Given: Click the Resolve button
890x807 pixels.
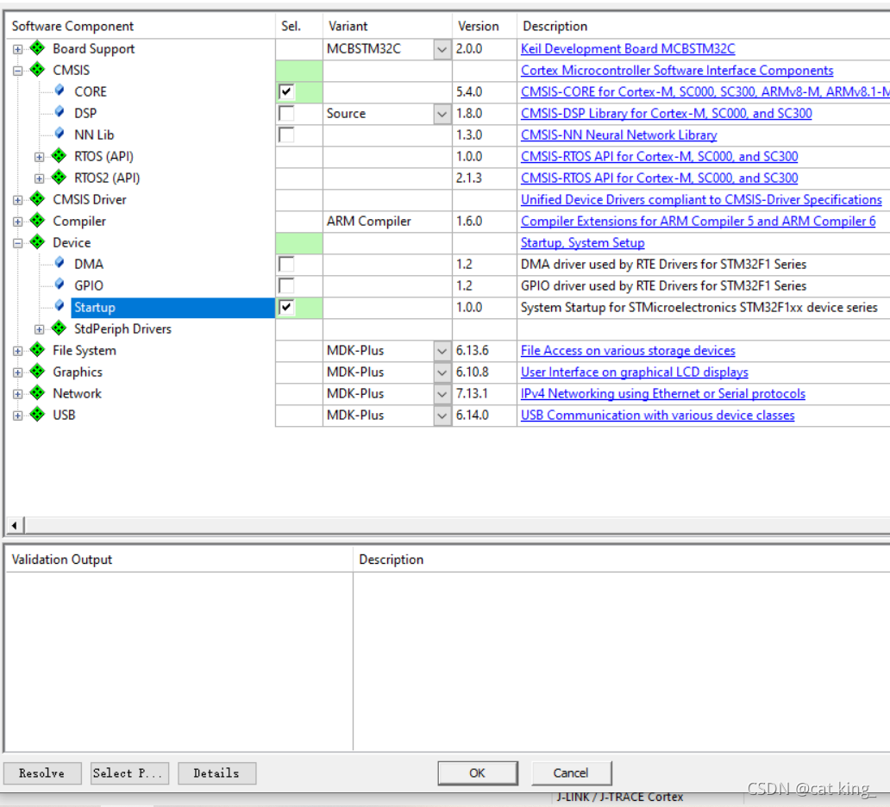Looking at the screenshot, I should coord(42,773).
